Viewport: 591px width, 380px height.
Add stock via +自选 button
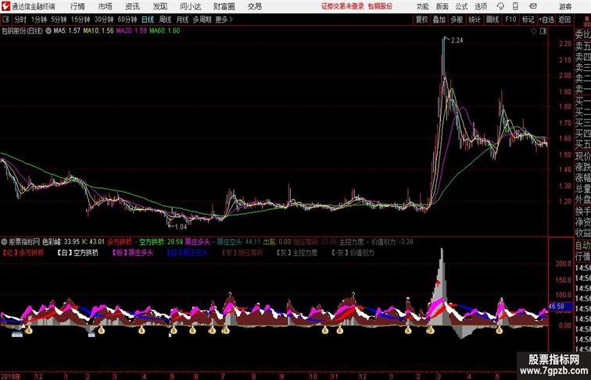tap(546, 20)
